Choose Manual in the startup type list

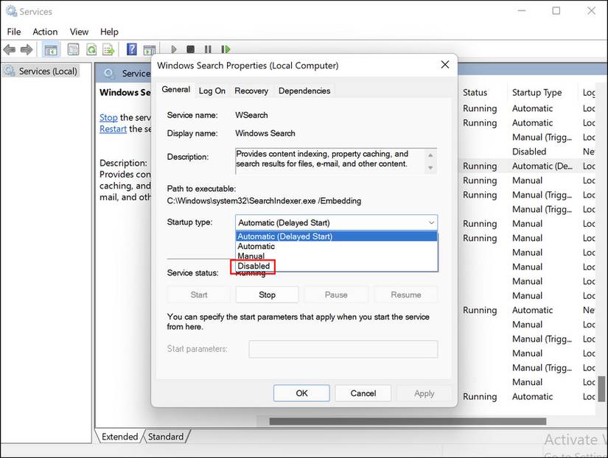251,256
